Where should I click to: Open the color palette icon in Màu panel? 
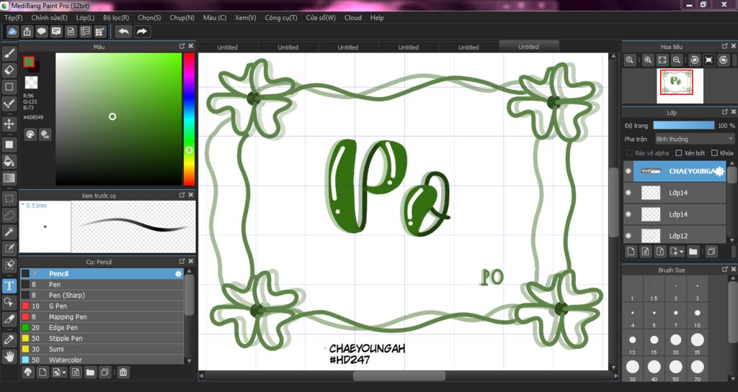coord(30,135)
